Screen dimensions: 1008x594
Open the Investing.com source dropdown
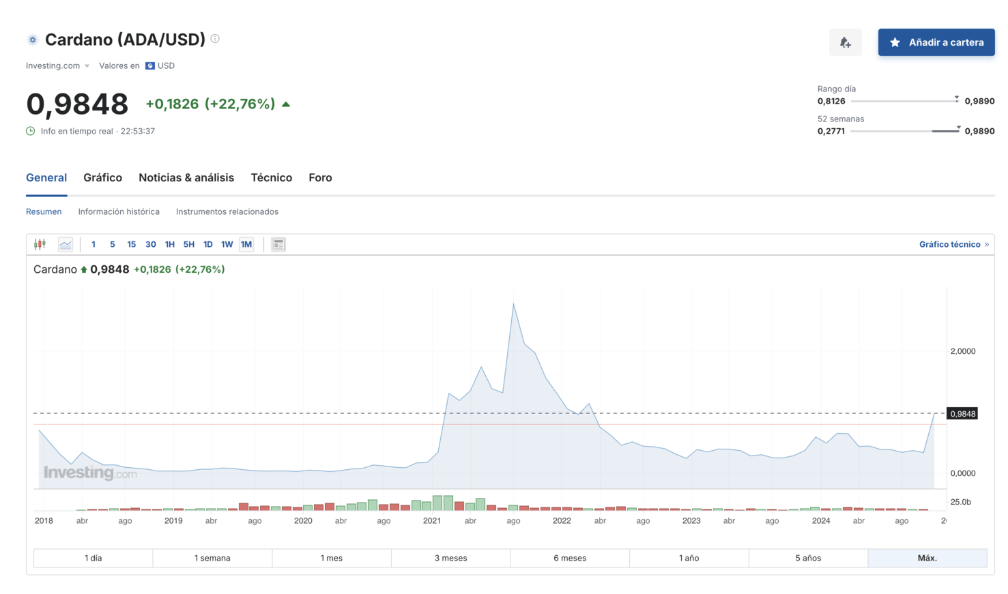pyautogui.click(x=58, y=66)
